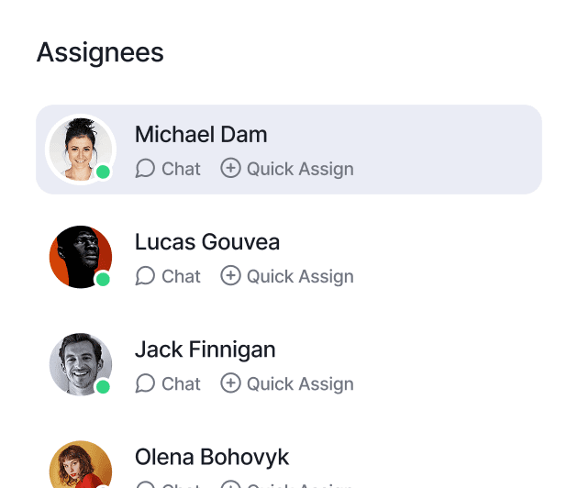Select the Jack Finnigan name
Image resolution: width=578 pixels, height=488 pixels.
205,349
